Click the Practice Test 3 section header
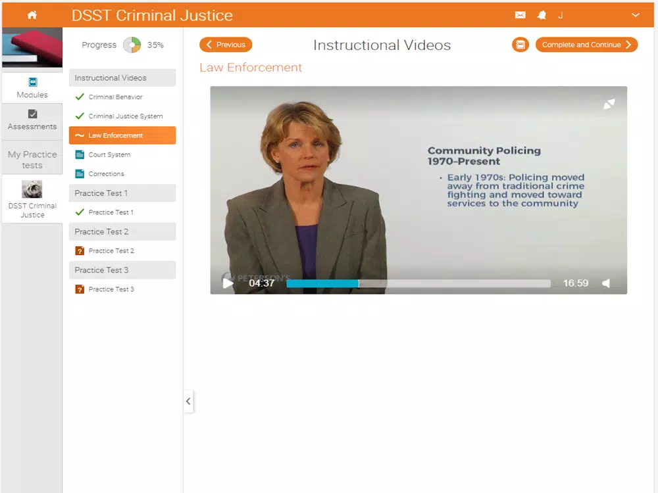This screenshot has height=493, width=658. (122, 270)
